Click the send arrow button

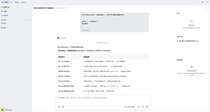[147, 107]
